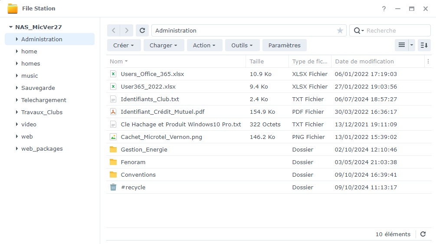Click the sort order icon
The image size is (436, 244).
pyautogui.click(x=424, y=45)
